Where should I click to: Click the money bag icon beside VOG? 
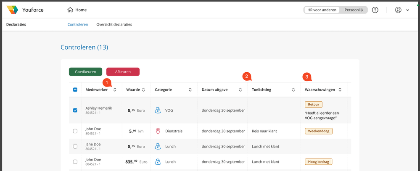(158, 110)
